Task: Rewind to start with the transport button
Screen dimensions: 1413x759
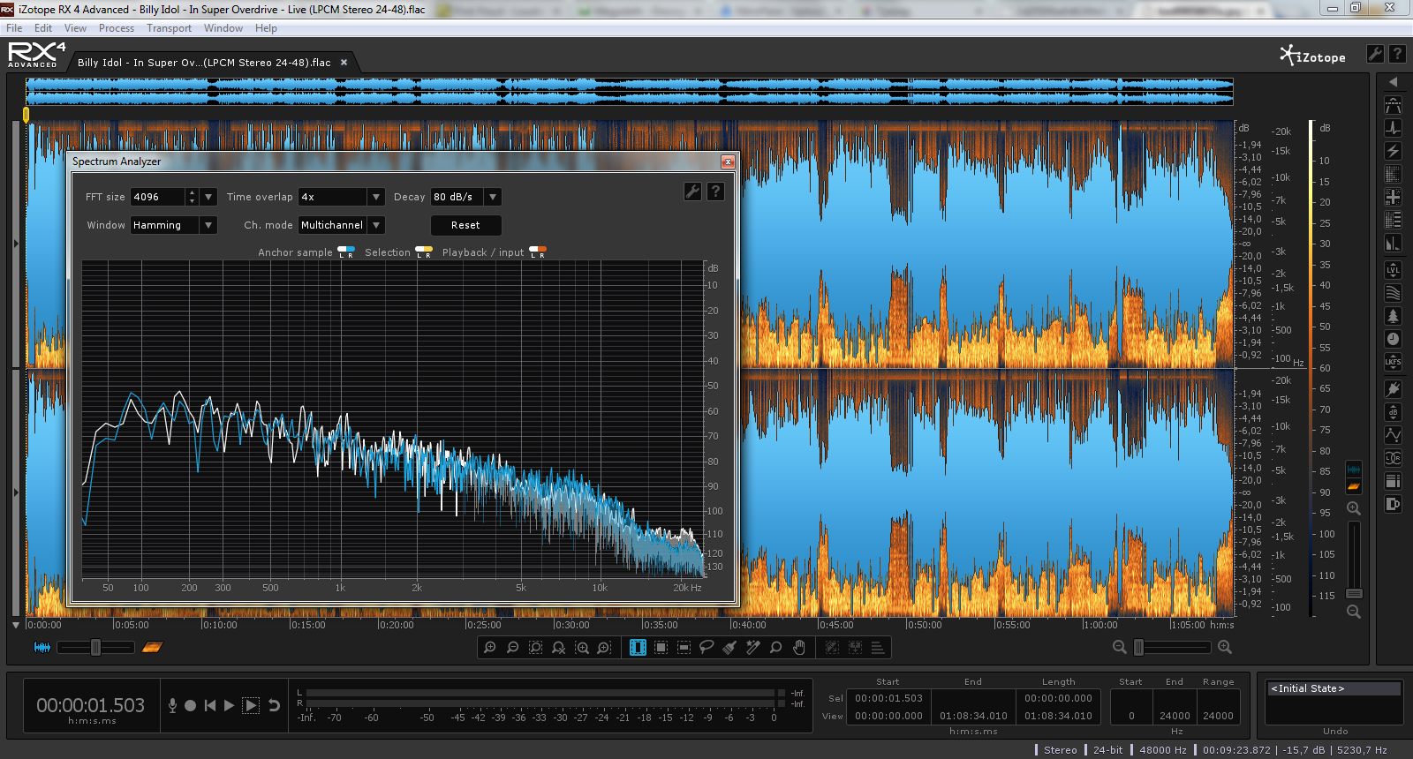Action: tap(209, 705)
